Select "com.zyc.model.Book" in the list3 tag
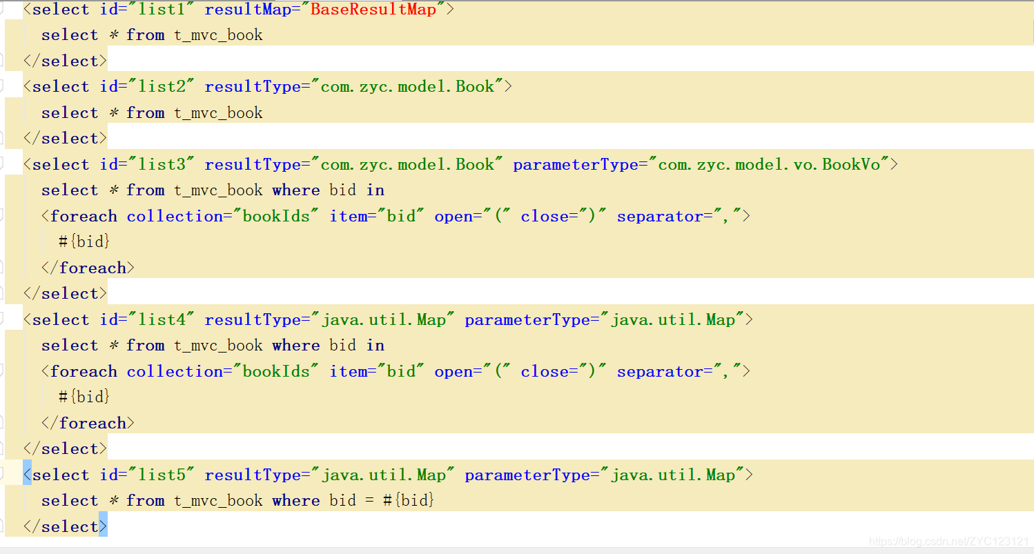 click(407, 165)
